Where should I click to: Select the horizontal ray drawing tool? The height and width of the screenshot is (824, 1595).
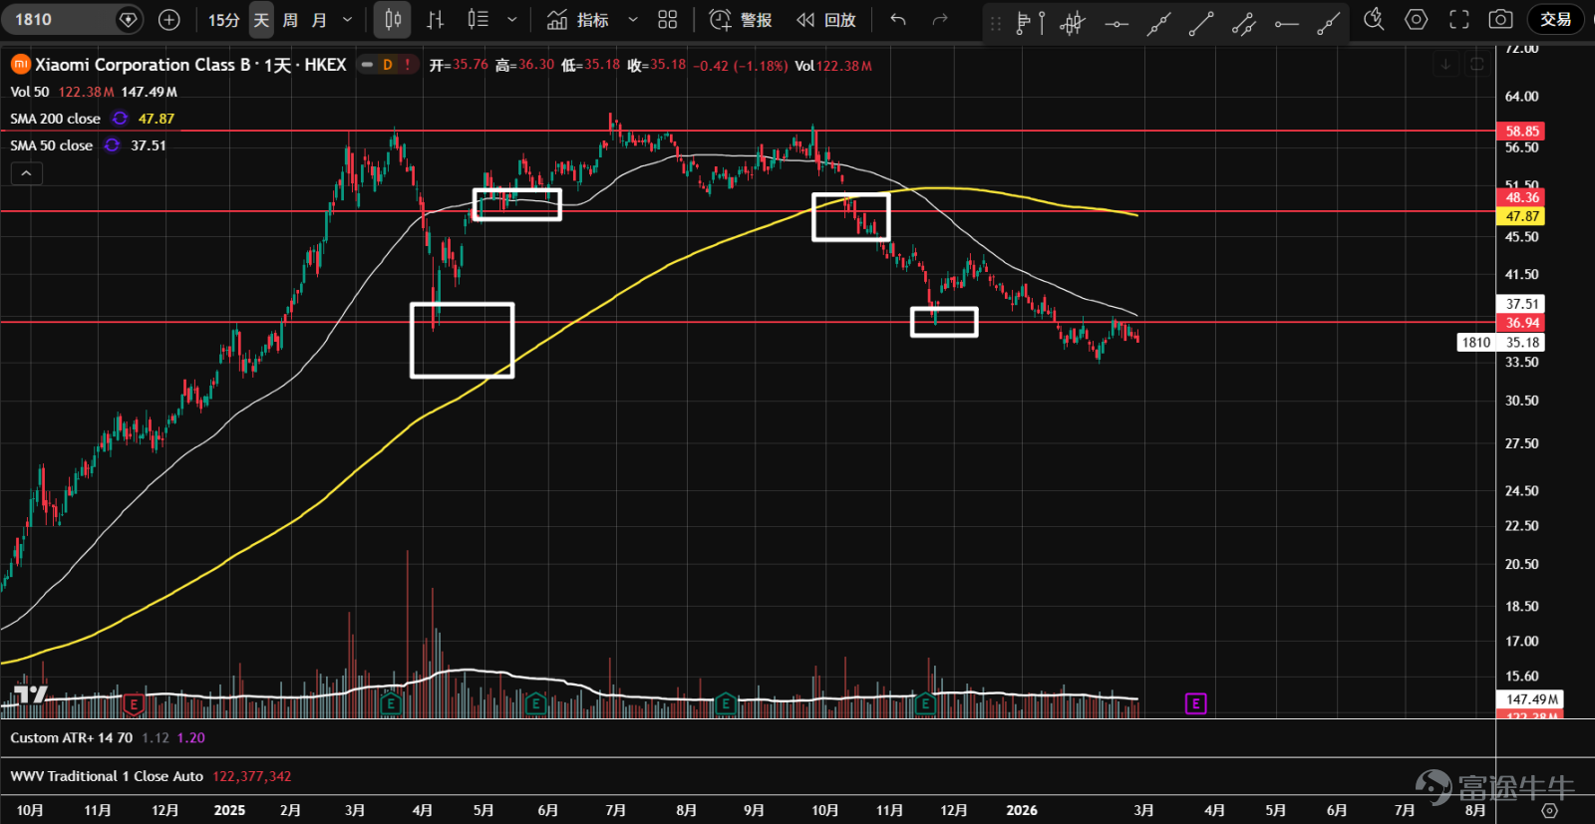click(x=1287, y=23)
